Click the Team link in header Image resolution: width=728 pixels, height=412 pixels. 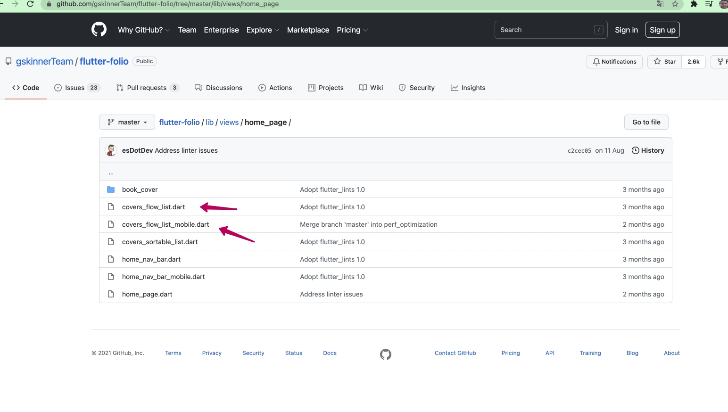(187, 30)
